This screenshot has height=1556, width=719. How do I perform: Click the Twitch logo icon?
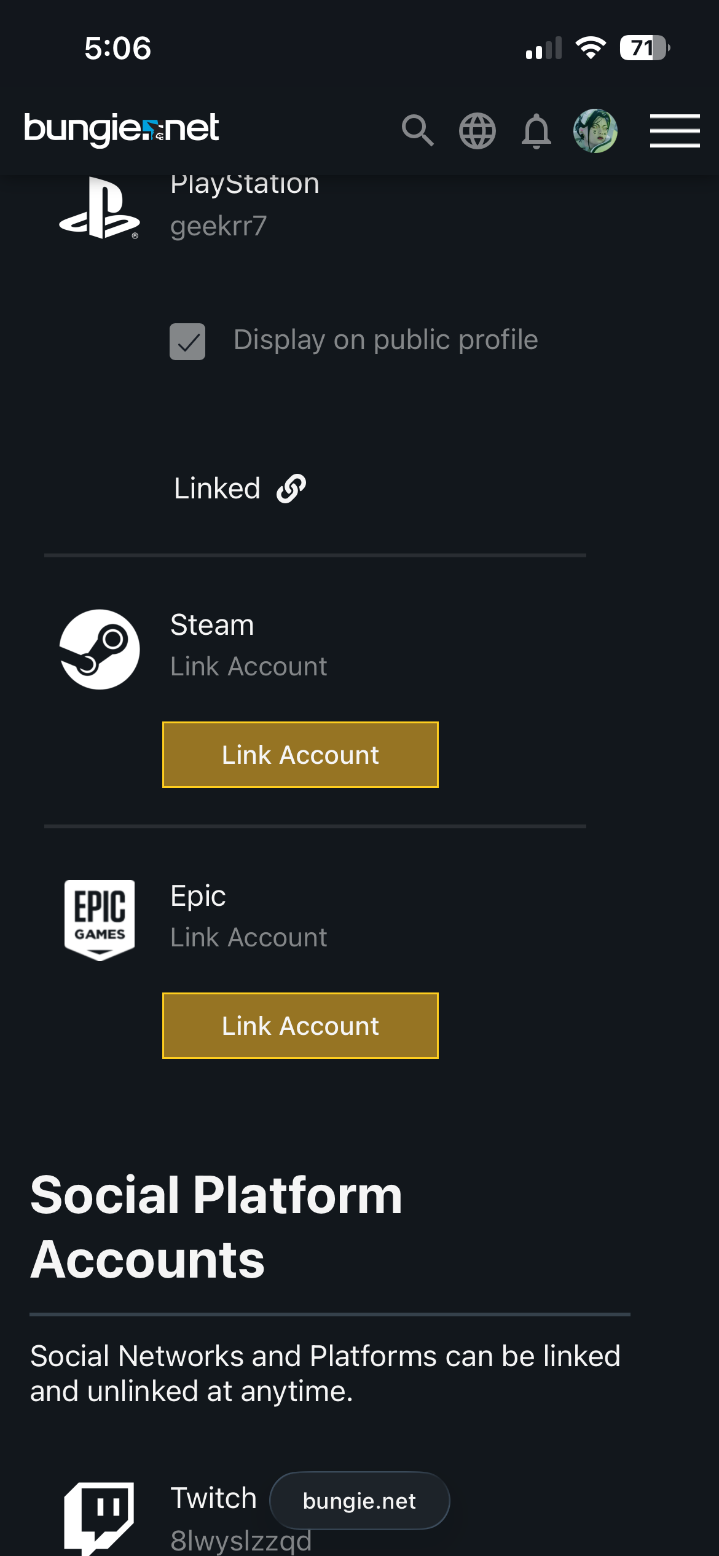click(x=100, y=1517)
